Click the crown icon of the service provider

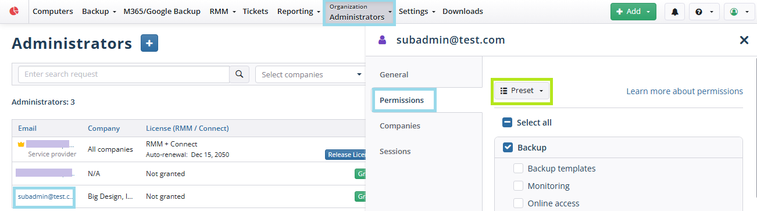click(x=21, y=144)
